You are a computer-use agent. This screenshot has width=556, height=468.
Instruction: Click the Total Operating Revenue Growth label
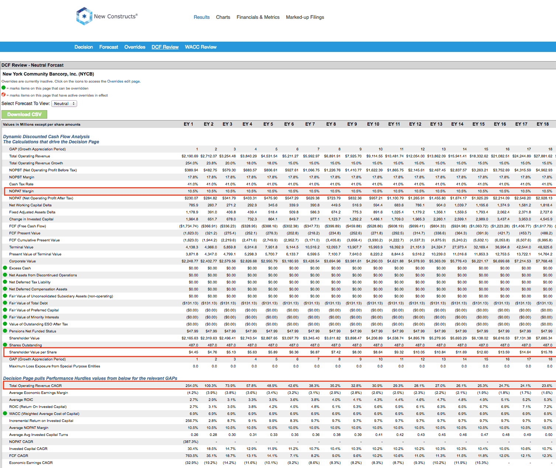(x=36, y=163)
